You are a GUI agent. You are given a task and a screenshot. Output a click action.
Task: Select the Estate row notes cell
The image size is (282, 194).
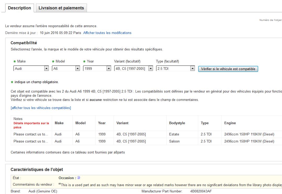point(31,134)
